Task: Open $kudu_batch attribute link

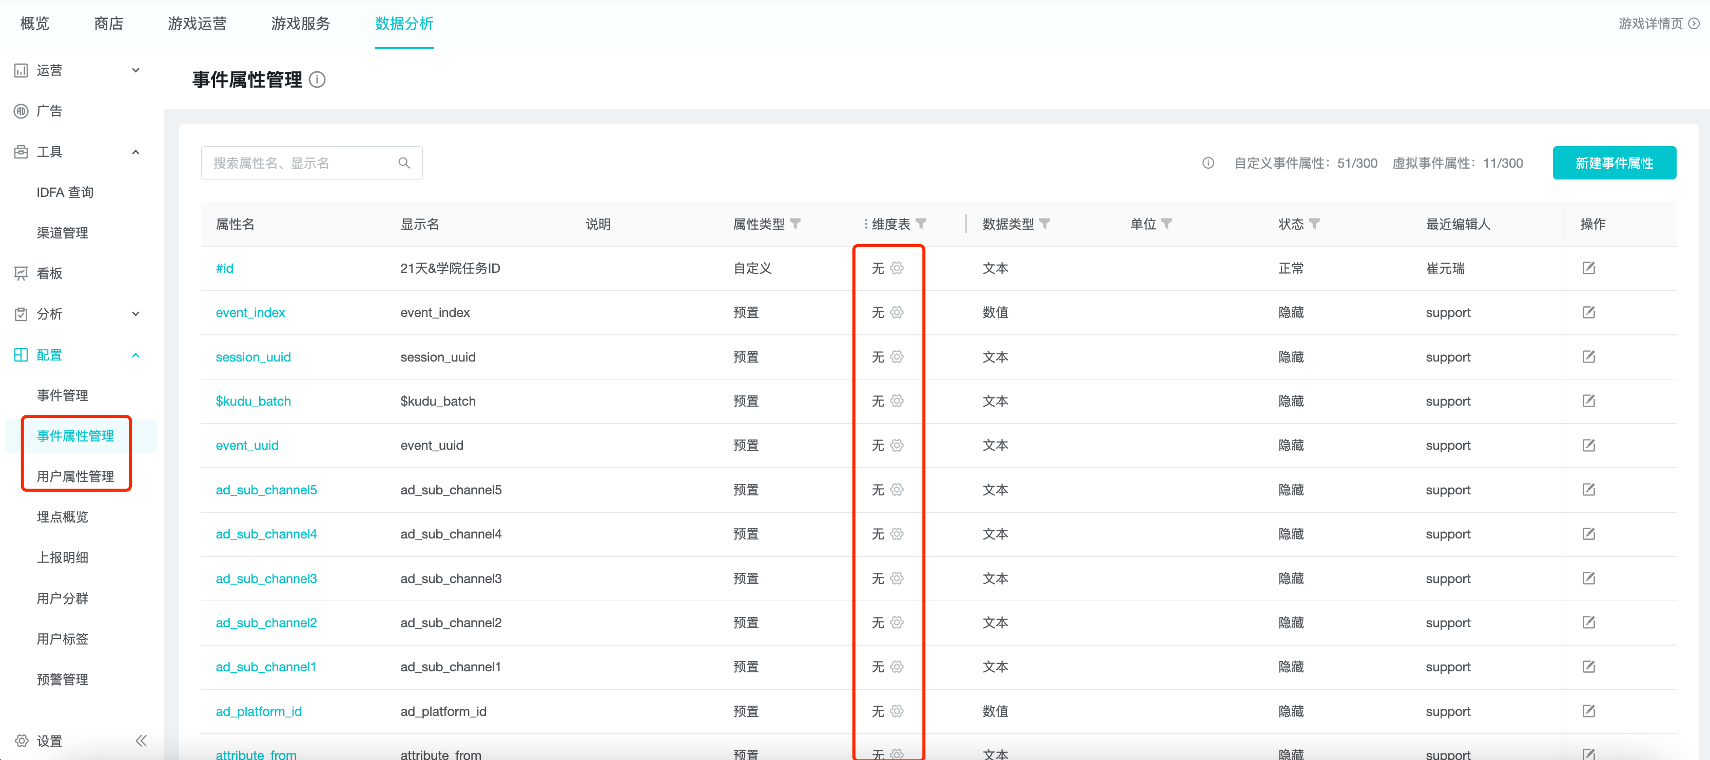Action: pos(253,401)
